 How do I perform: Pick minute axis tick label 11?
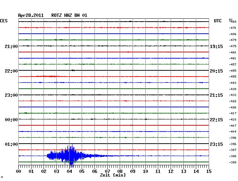tap(158, 171)
